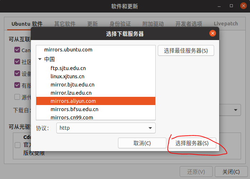Close the 选择下载服务器 dialog
This screenshot has width=250, height=179.
(x=213, y=33)
